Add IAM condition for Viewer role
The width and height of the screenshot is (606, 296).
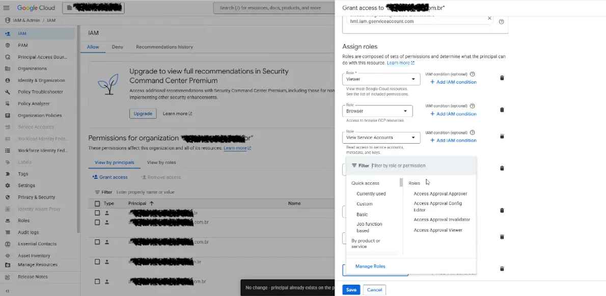(453, 82)
